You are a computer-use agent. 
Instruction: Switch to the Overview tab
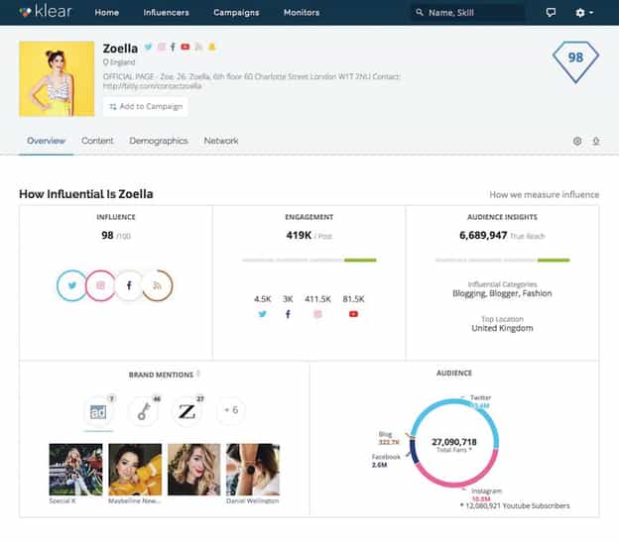[x=46, y=141]
